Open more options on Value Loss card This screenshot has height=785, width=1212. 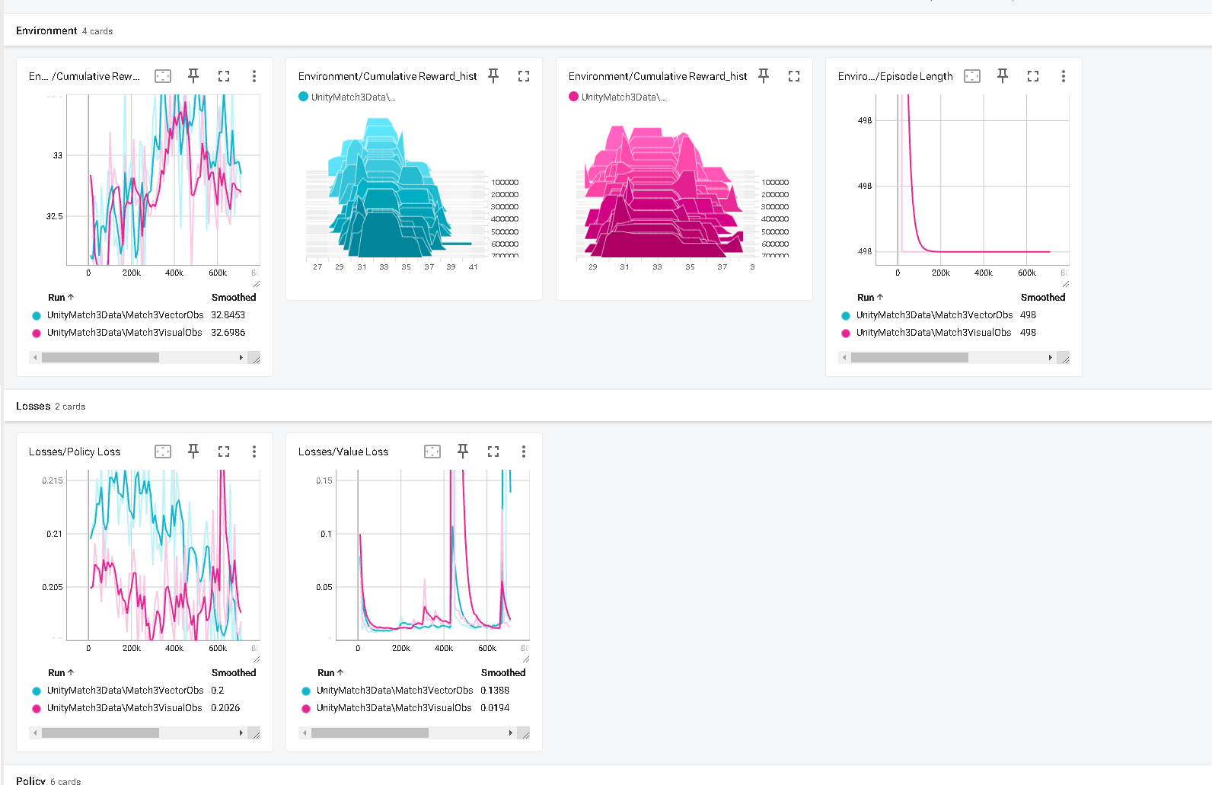click(524, 452)
